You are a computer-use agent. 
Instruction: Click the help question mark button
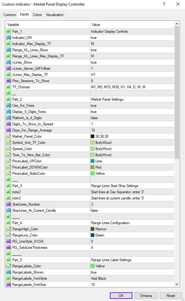[x=164, y=4]
